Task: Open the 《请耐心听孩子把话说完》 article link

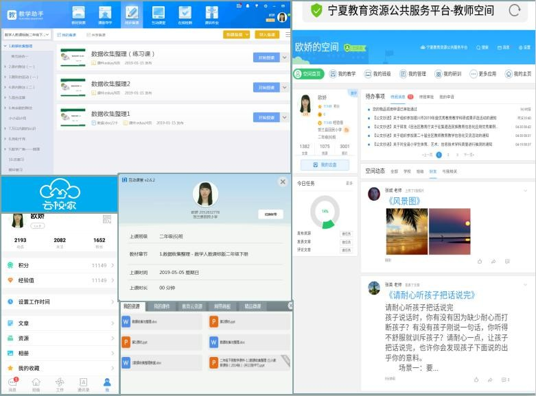Action: coord(431,295)
